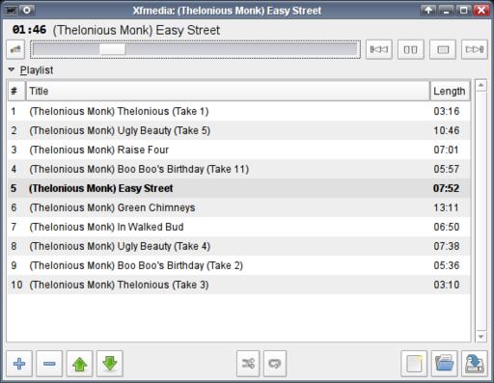This screenshot has width=494, height=383.
Task: Open a playlist with the folder icon
Action: [444, 364]
